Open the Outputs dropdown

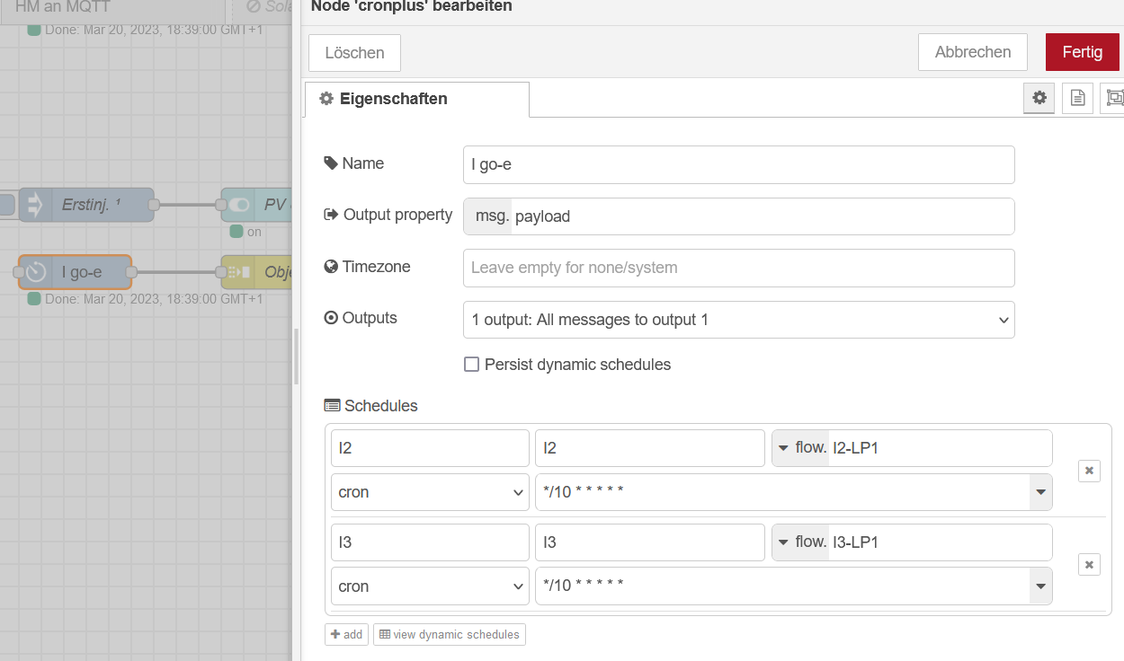pyautogui.click(x=738, y=320)
